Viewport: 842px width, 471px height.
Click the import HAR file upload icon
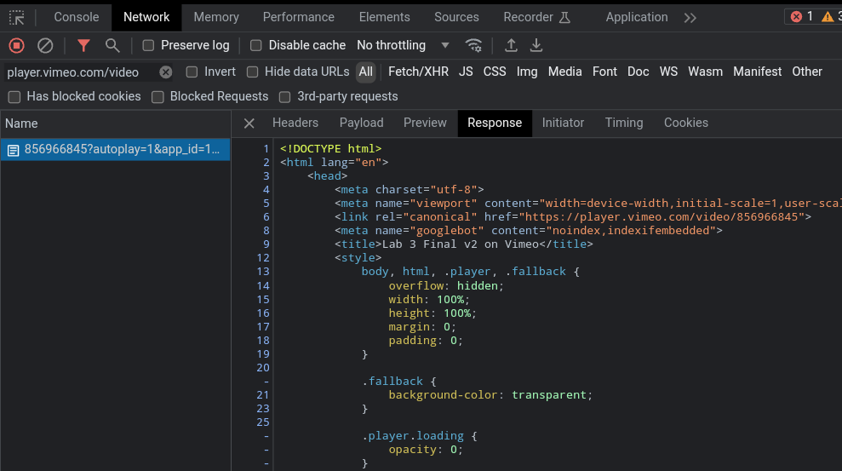pyautogui.click(x=511, y=45)
